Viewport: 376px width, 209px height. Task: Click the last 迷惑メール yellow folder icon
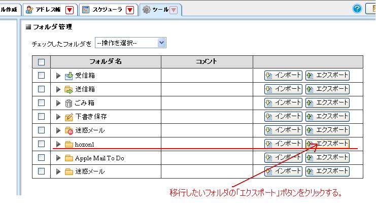click(x=69, y=171)
